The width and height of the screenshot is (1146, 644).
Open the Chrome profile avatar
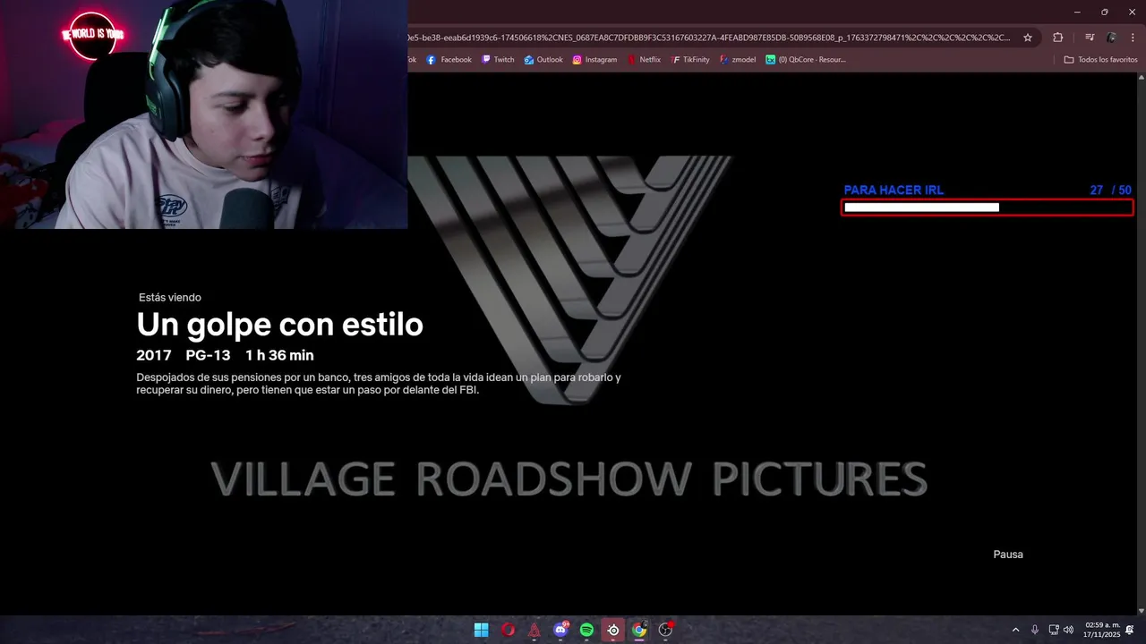tap(1112, 38)
